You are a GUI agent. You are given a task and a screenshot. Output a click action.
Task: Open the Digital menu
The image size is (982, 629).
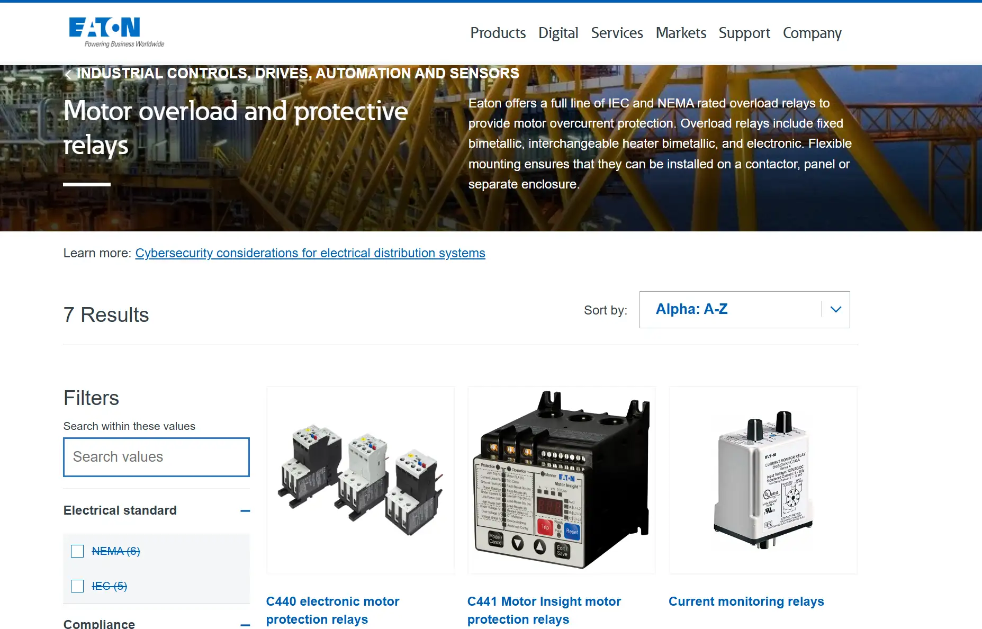[558, 33]
